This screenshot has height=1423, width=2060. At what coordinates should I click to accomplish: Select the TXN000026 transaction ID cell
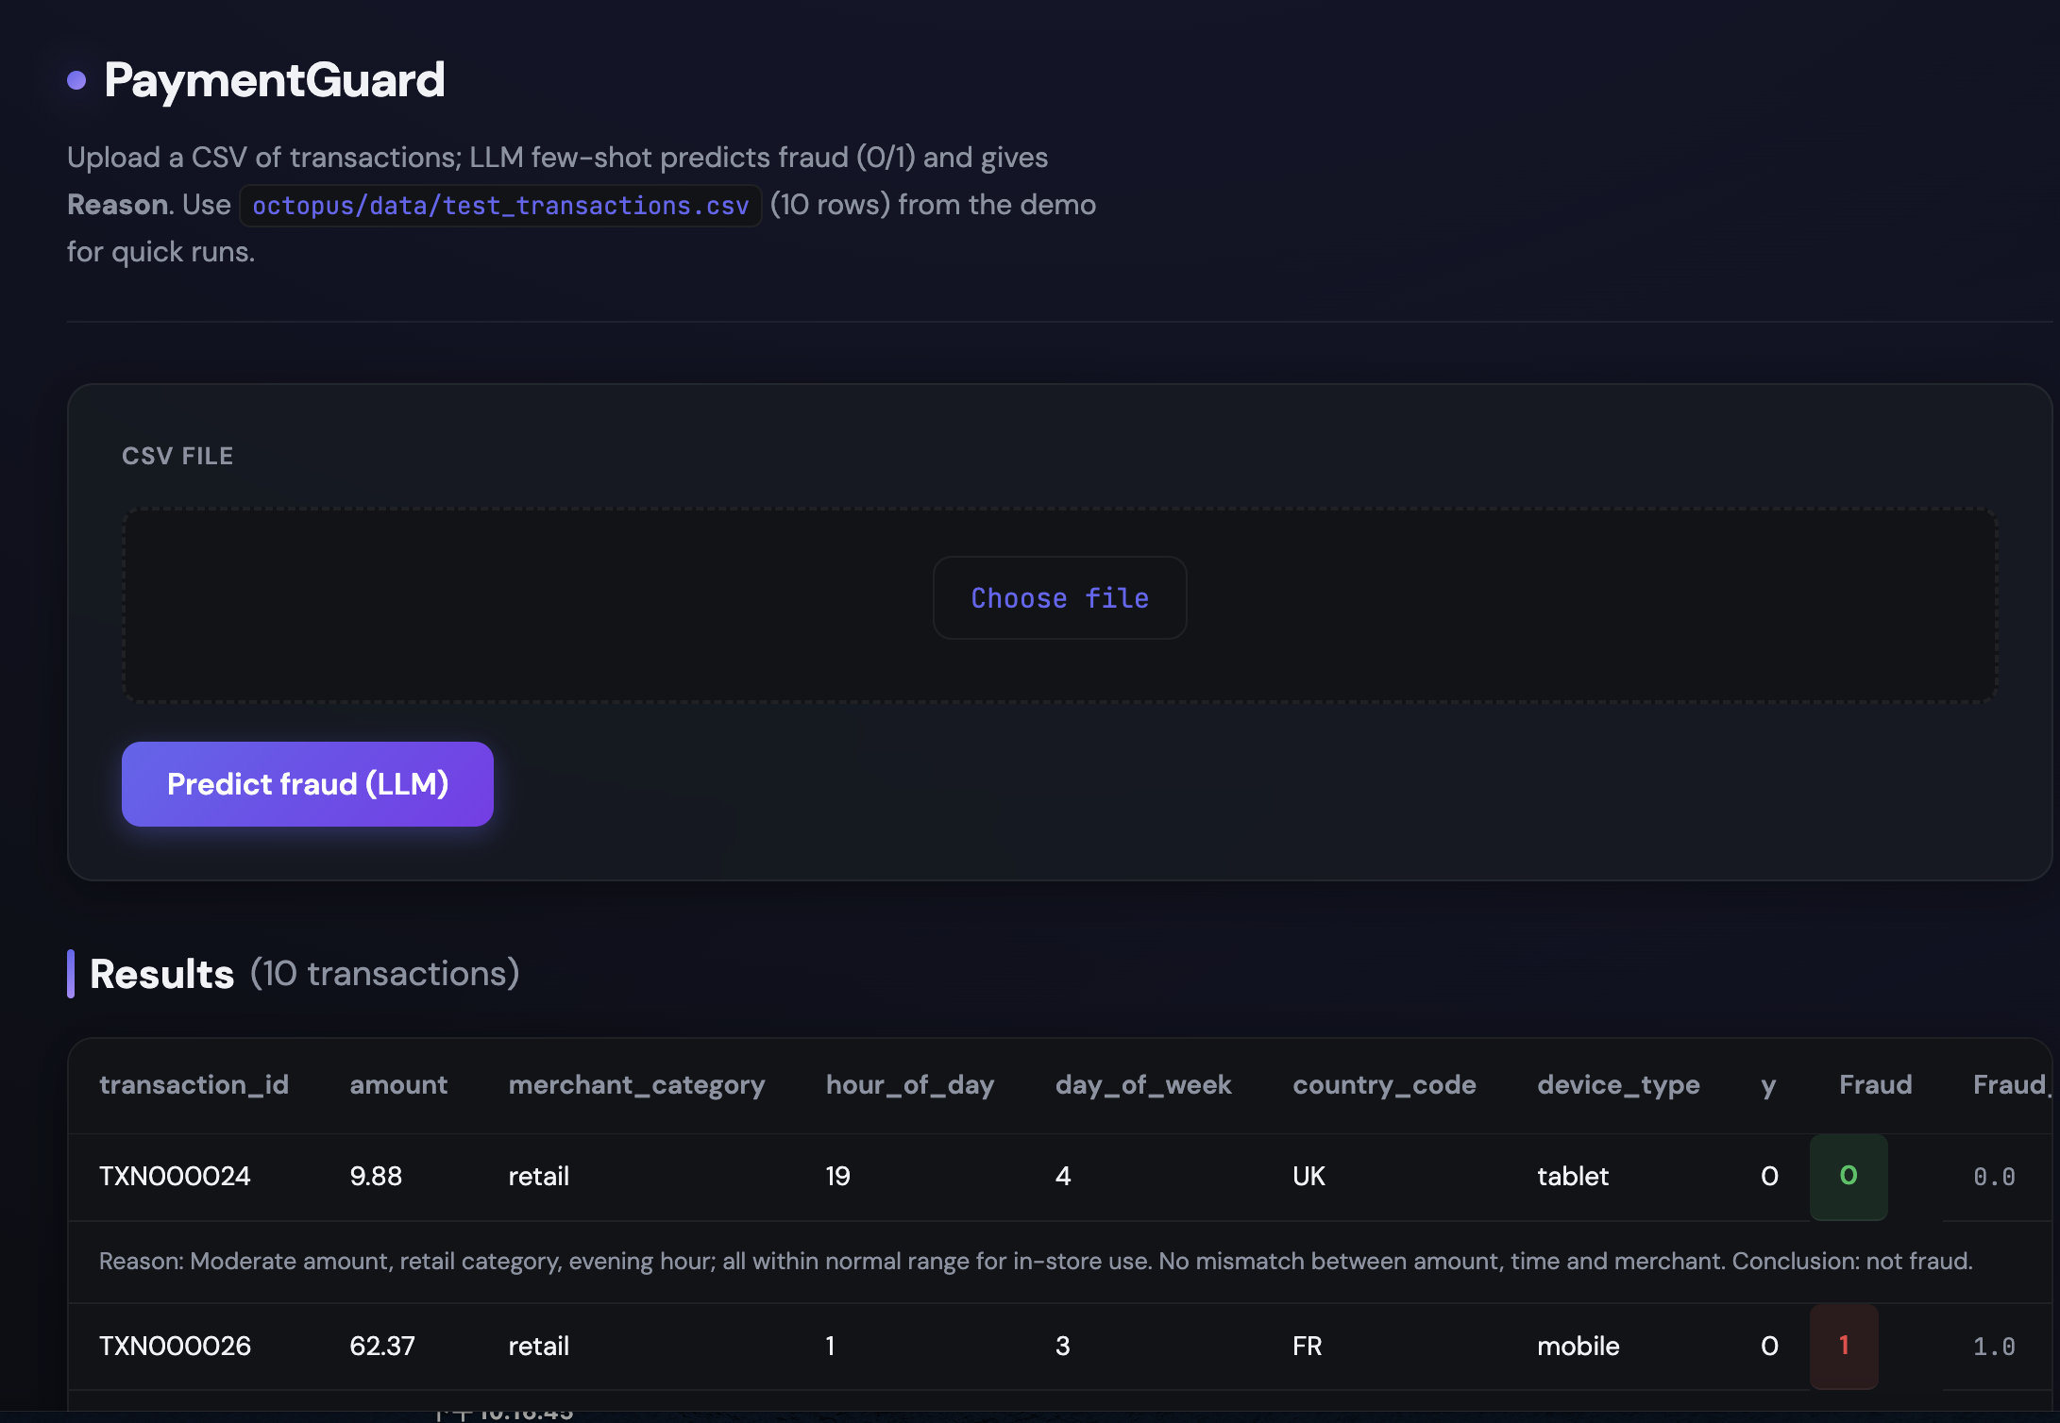[175, 1346]
